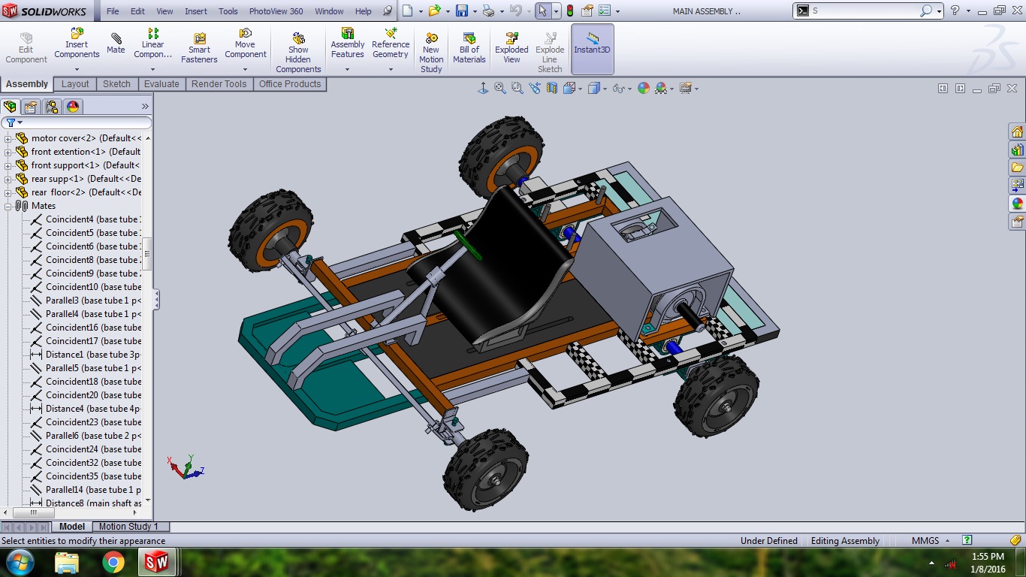Click the Options icon in top toolbar

coord(605,11)
